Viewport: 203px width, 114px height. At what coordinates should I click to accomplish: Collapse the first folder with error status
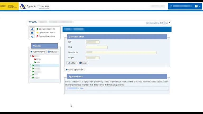tap(31, 56)
